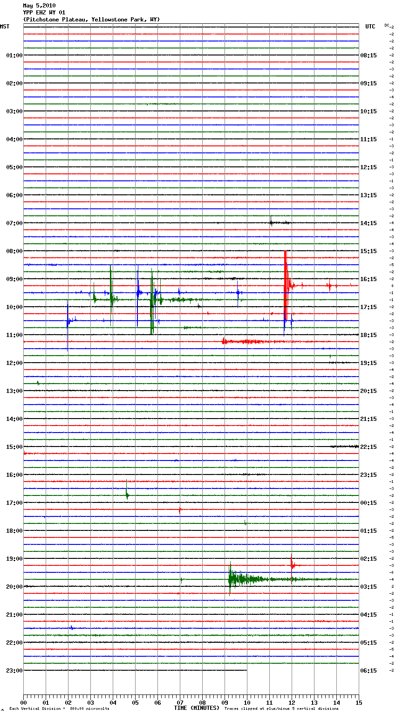Click the 21:15 UTC row label

coord(369,419)
